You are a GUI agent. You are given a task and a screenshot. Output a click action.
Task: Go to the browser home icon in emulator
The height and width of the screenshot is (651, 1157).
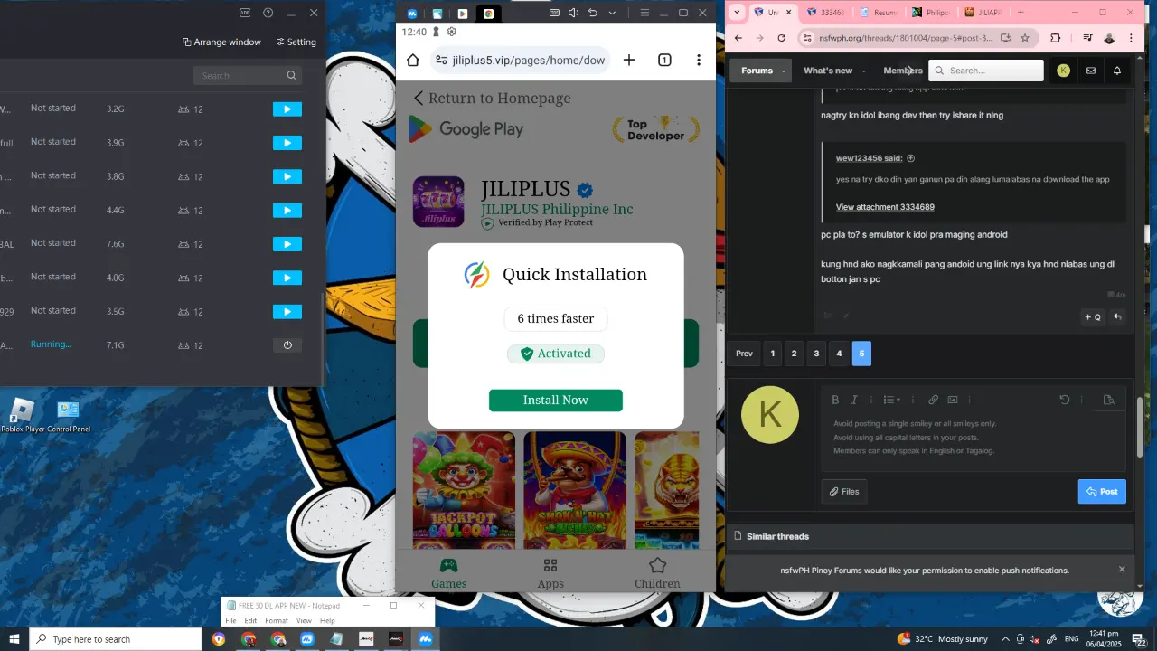(413, 60)
